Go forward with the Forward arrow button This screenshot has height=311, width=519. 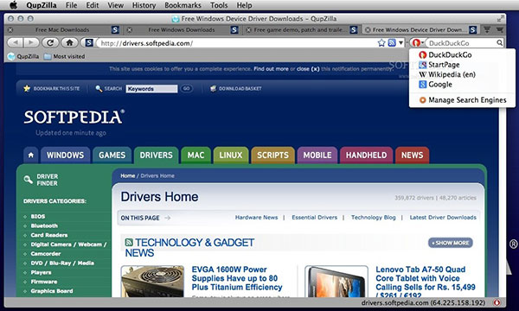pos(31,42)
